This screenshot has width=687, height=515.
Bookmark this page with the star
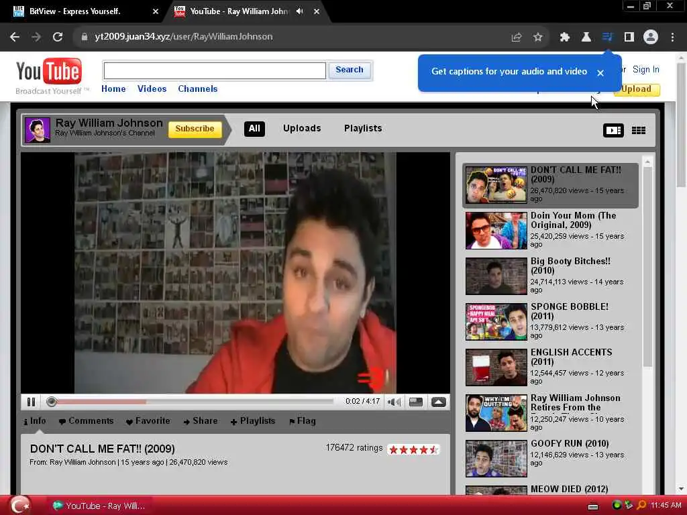pos(538,38)
